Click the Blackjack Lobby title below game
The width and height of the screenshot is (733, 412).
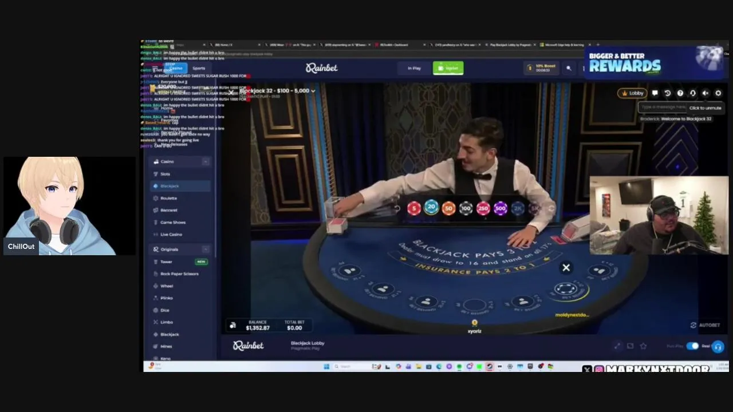point(308,343)
